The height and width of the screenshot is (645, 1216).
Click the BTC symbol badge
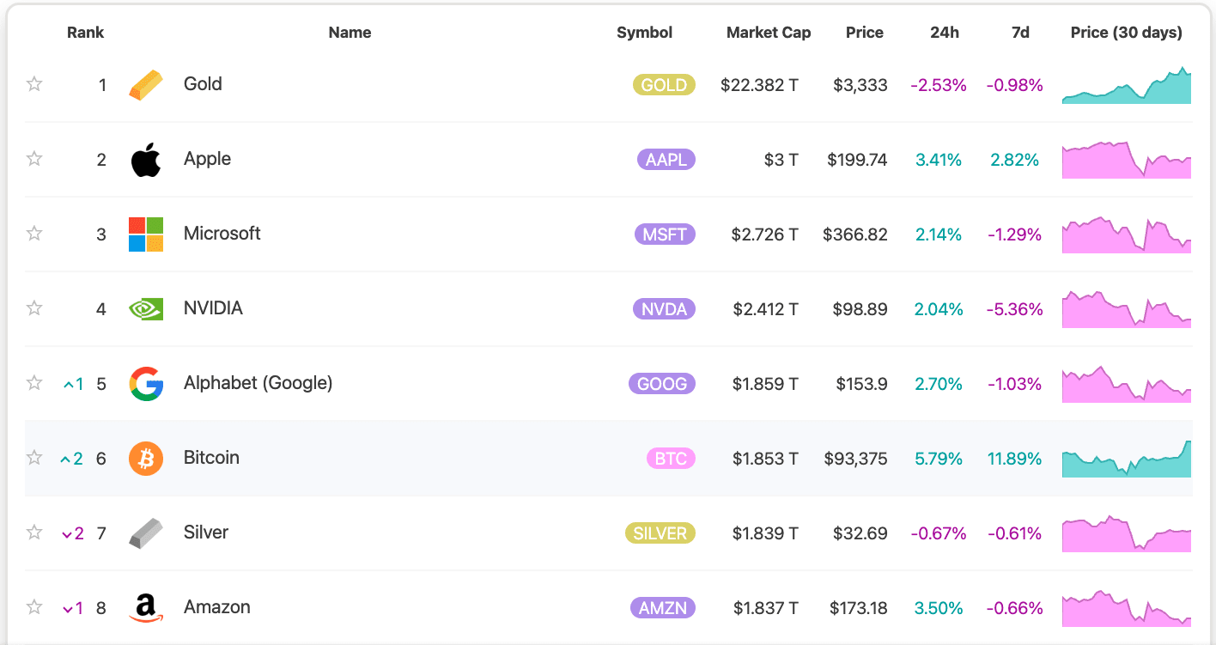pos(671,459)
